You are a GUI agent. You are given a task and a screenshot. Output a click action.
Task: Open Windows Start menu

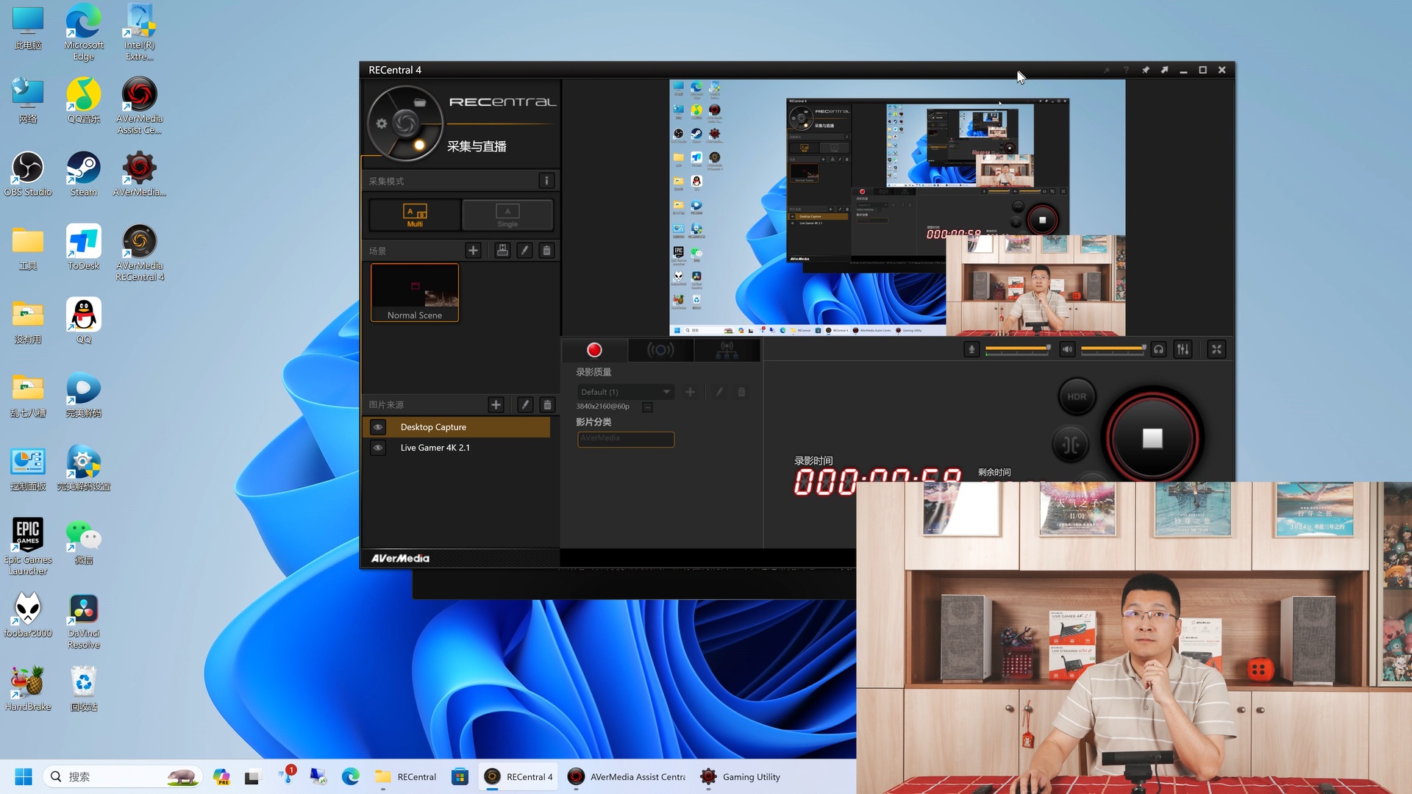24,776
